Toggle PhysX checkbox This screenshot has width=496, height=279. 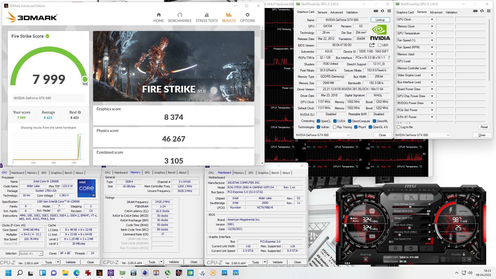click(x=356, y=127)
